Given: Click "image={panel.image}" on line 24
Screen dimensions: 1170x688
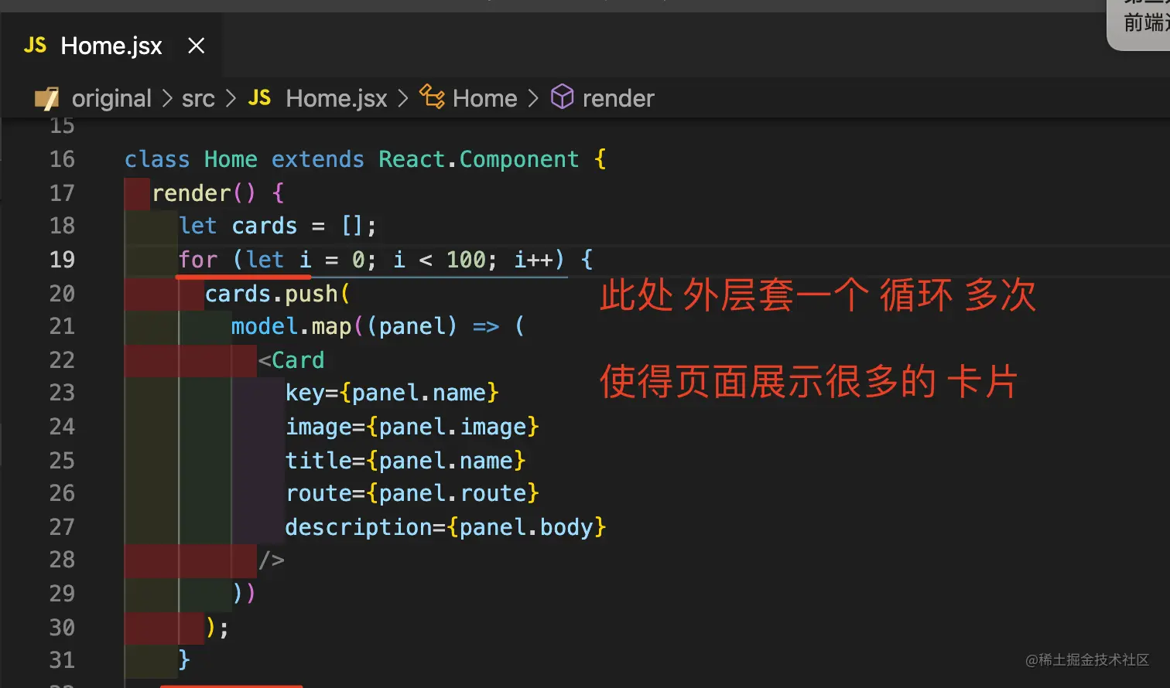Looking at the screenshot, I should click(x=412, y=427).
